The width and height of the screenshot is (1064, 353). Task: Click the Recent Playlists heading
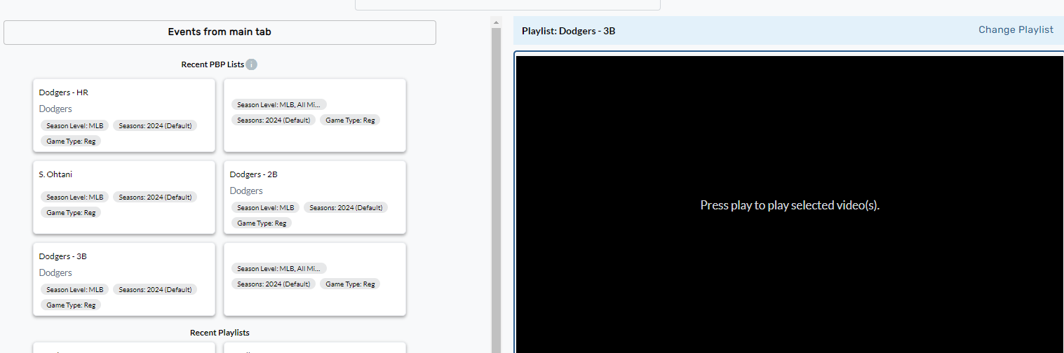click(220, 333)
